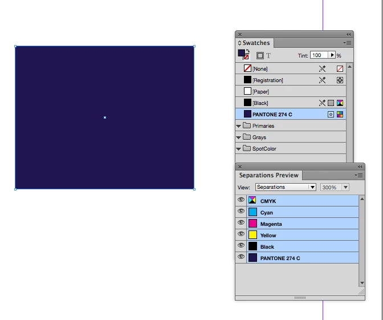Select the Primaries folder

(291, 126)
